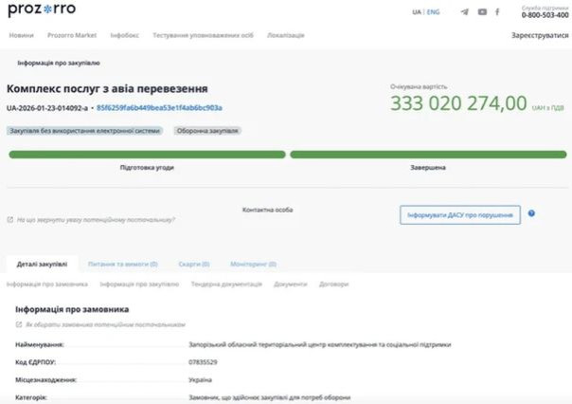The width and height of the screenshot is (572, 404).
Task: Open the Facebook page icon
Action: (497, 12)
